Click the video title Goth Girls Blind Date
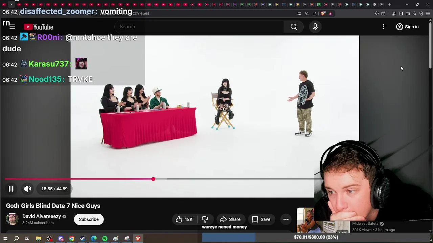The height and width of the screenshot is (243, 433). (x=53, y=206)
